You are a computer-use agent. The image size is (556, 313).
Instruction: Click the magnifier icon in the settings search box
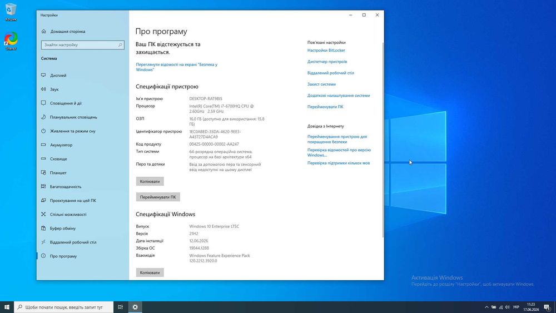tap(120, 44)
